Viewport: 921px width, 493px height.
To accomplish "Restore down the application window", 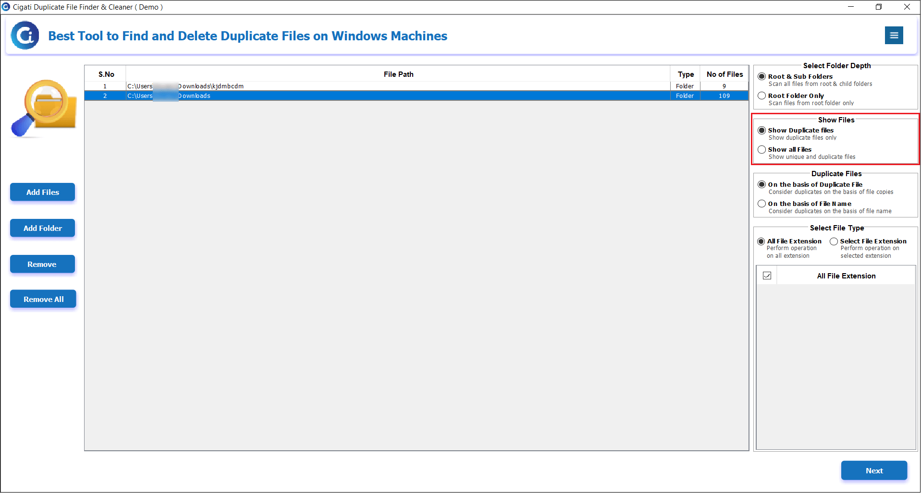I will click(x=879, y=7).
